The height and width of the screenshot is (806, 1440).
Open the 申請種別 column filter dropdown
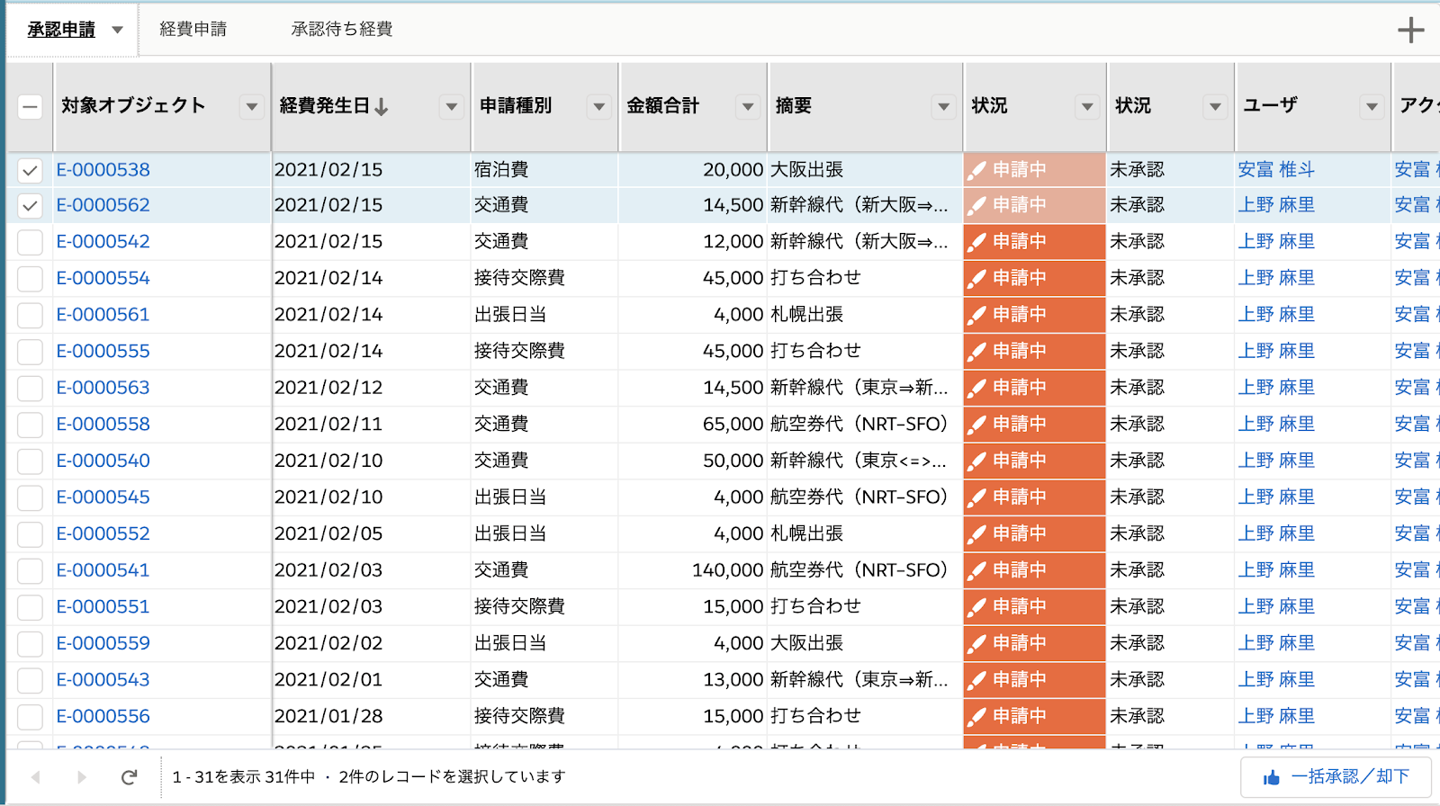pos(599,107)
